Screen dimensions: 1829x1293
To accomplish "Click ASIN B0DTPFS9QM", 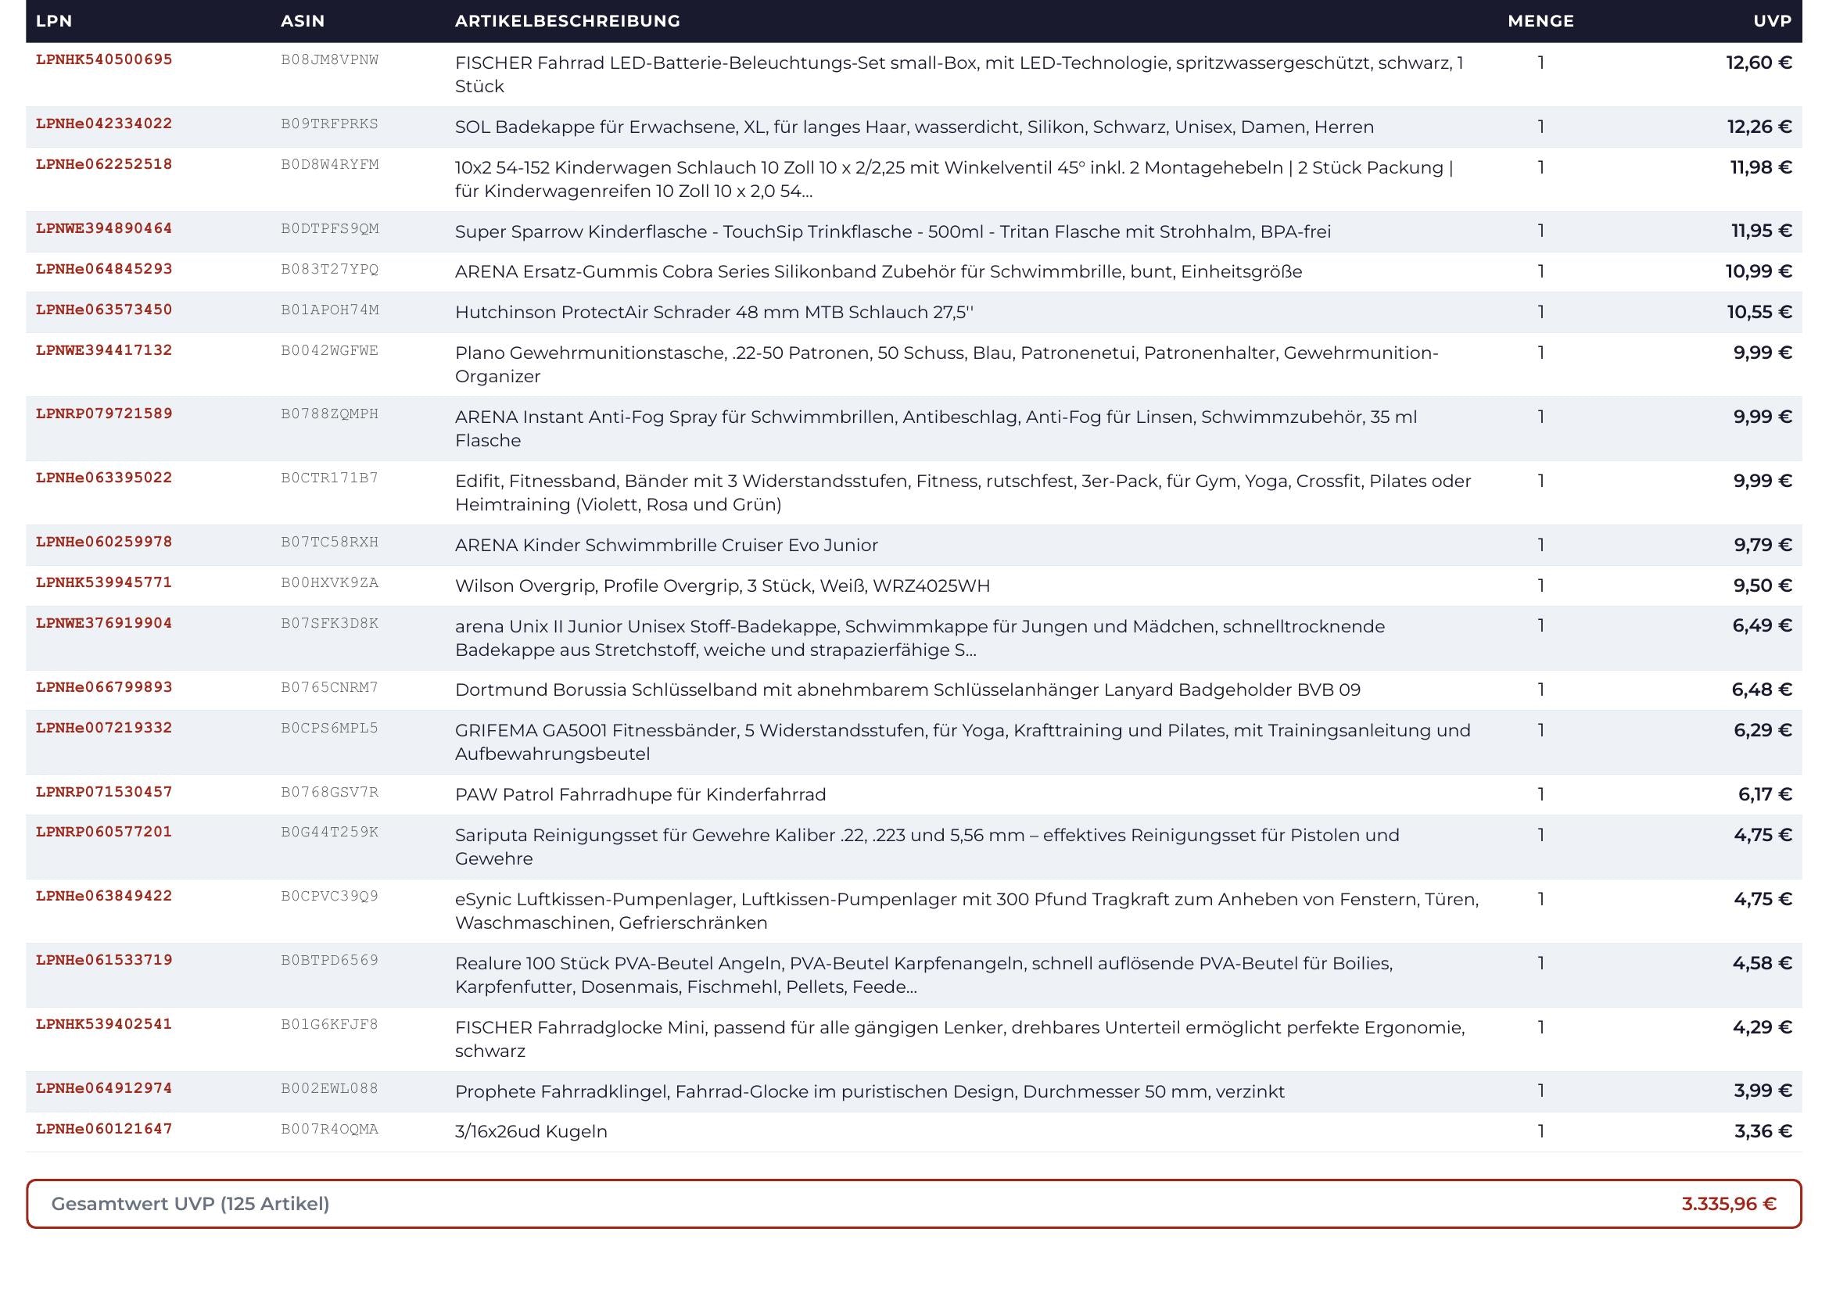I will coord(330,229).
